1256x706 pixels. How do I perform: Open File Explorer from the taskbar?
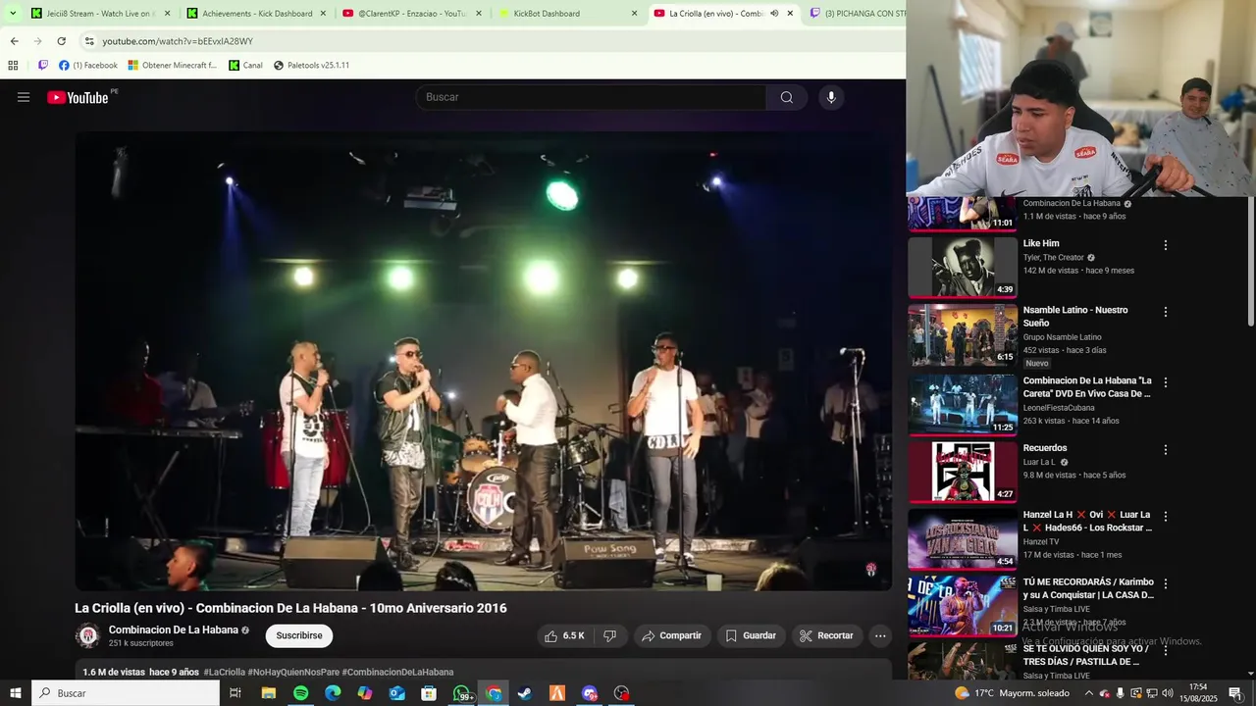coord(268,693)
